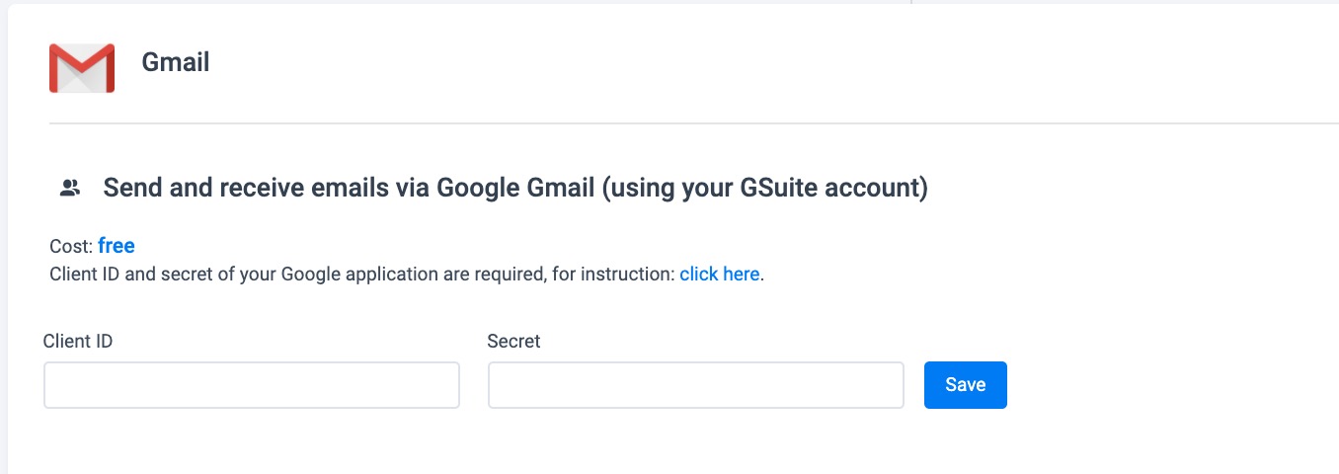
Task: Click the people icon beside the heading
Action: (x=69, y=188)
